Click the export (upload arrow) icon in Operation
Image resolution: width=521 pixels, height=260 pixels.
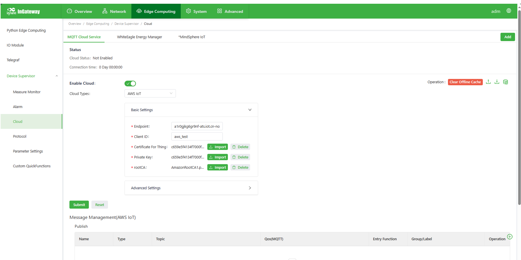click(488, 82)
